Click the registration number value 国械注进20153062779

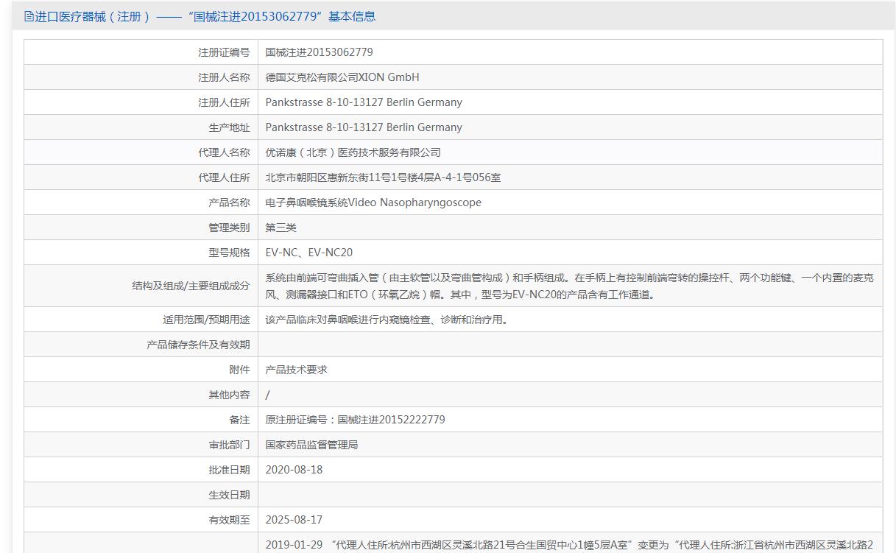pyautogui.click(x=319, y=52)
